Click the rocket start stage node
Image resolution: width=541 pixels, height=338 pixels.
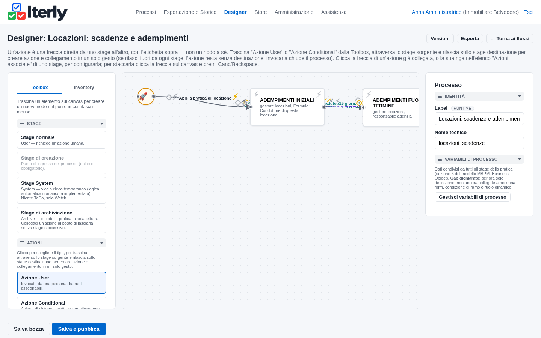[146, 97]
